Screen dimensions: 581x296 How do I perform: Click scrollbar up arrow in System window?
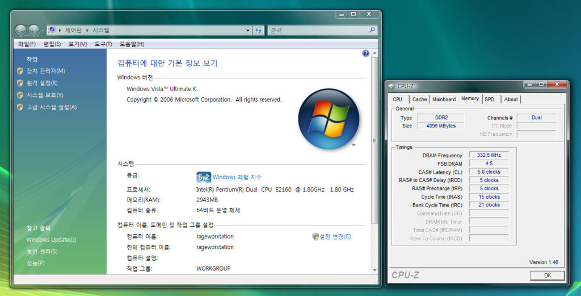374,54
